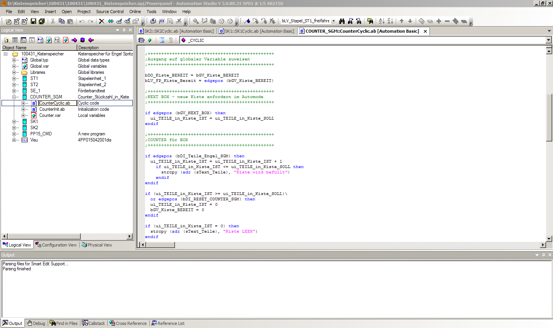Sort ascending with the A-Z icon
553x328 pixels.
click(381, 21)
